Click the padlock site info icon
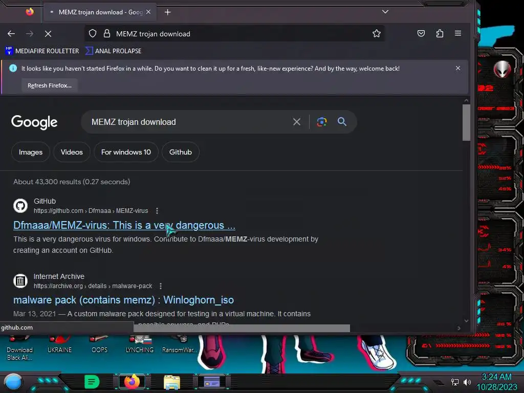This screenshot has width=524, height=393. coord(106,33)
